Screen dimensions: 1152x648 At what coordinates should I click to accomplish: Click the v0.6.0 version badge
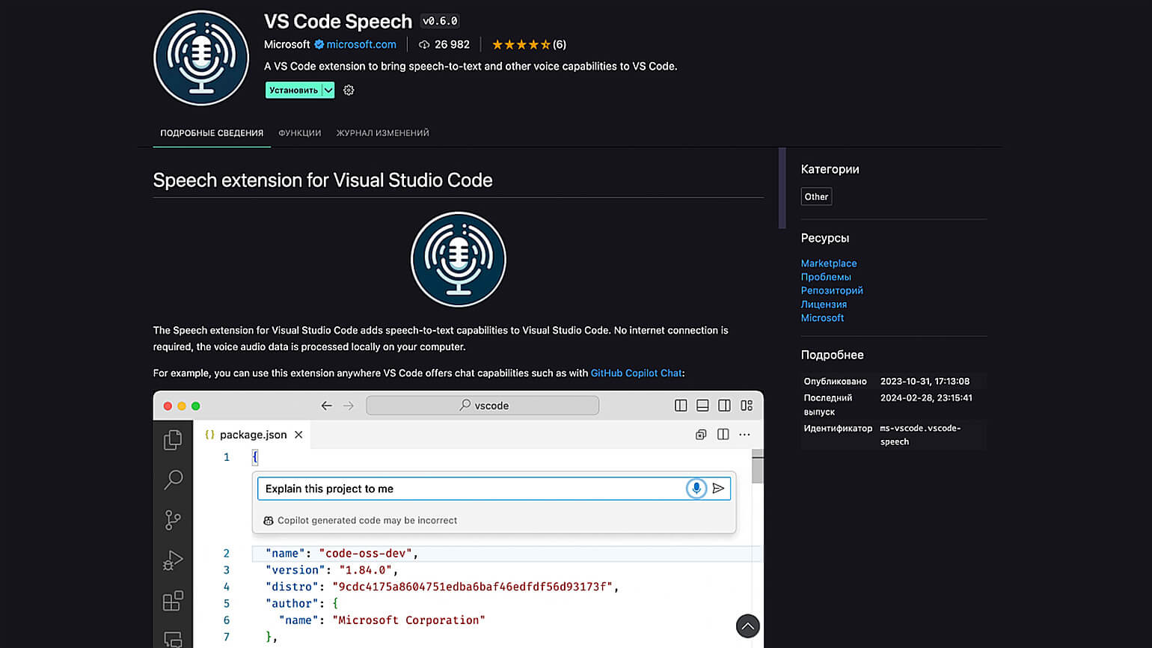tap(440, 21)
